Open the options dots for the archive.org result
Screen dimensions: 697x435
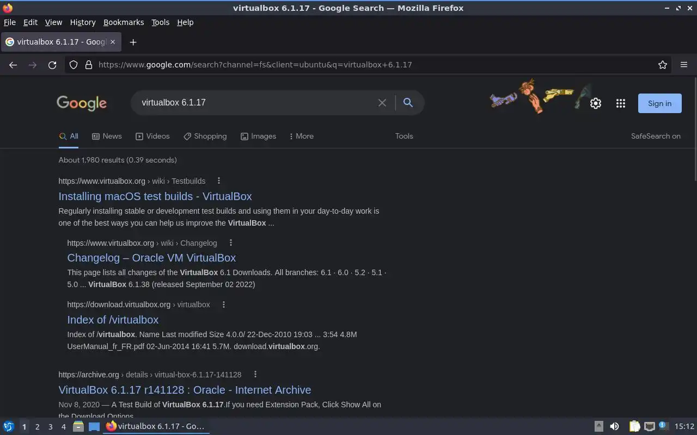[x=255, y=374]
